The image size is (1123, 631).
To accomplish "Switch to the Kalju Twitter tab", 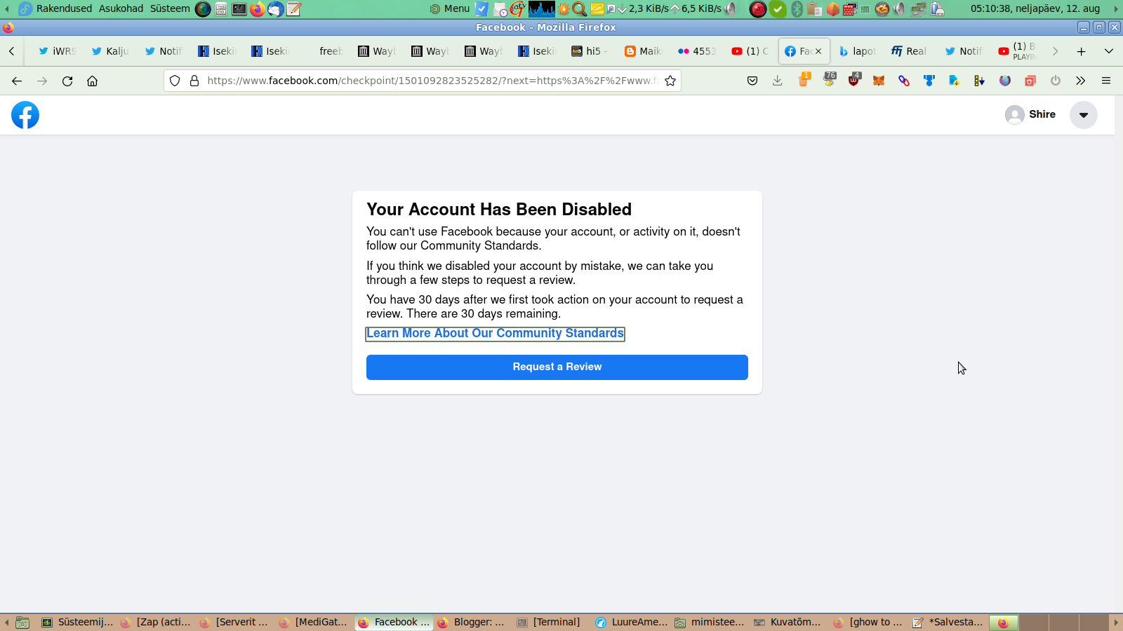I will pyautogui.click(x=110, y=51).
